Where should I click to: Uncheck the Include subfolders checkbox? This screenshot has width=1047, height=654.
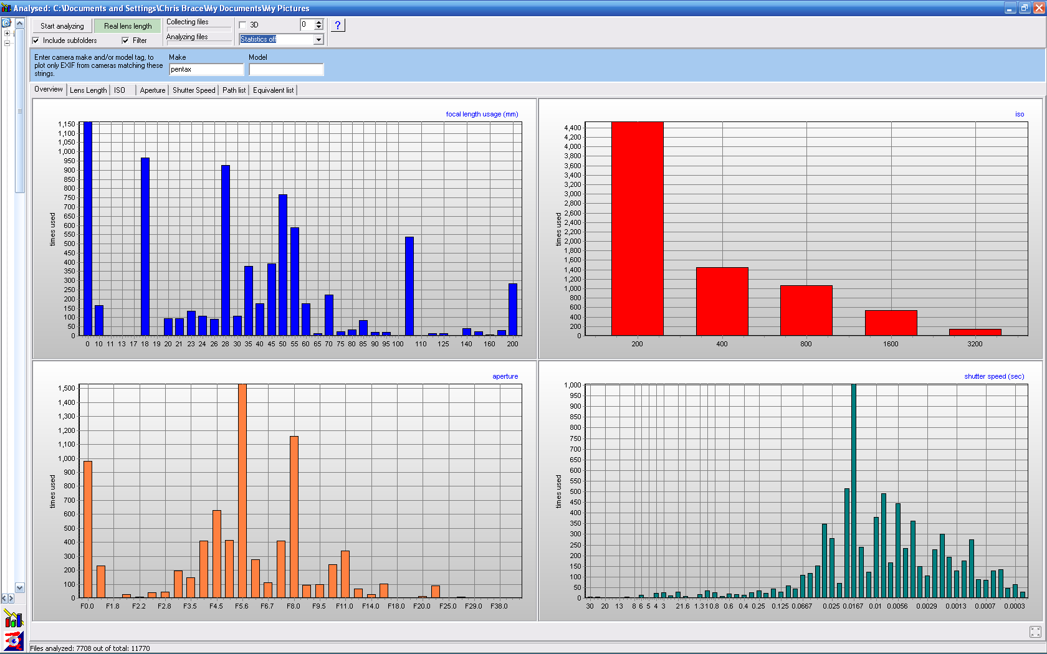pos(36,40)
